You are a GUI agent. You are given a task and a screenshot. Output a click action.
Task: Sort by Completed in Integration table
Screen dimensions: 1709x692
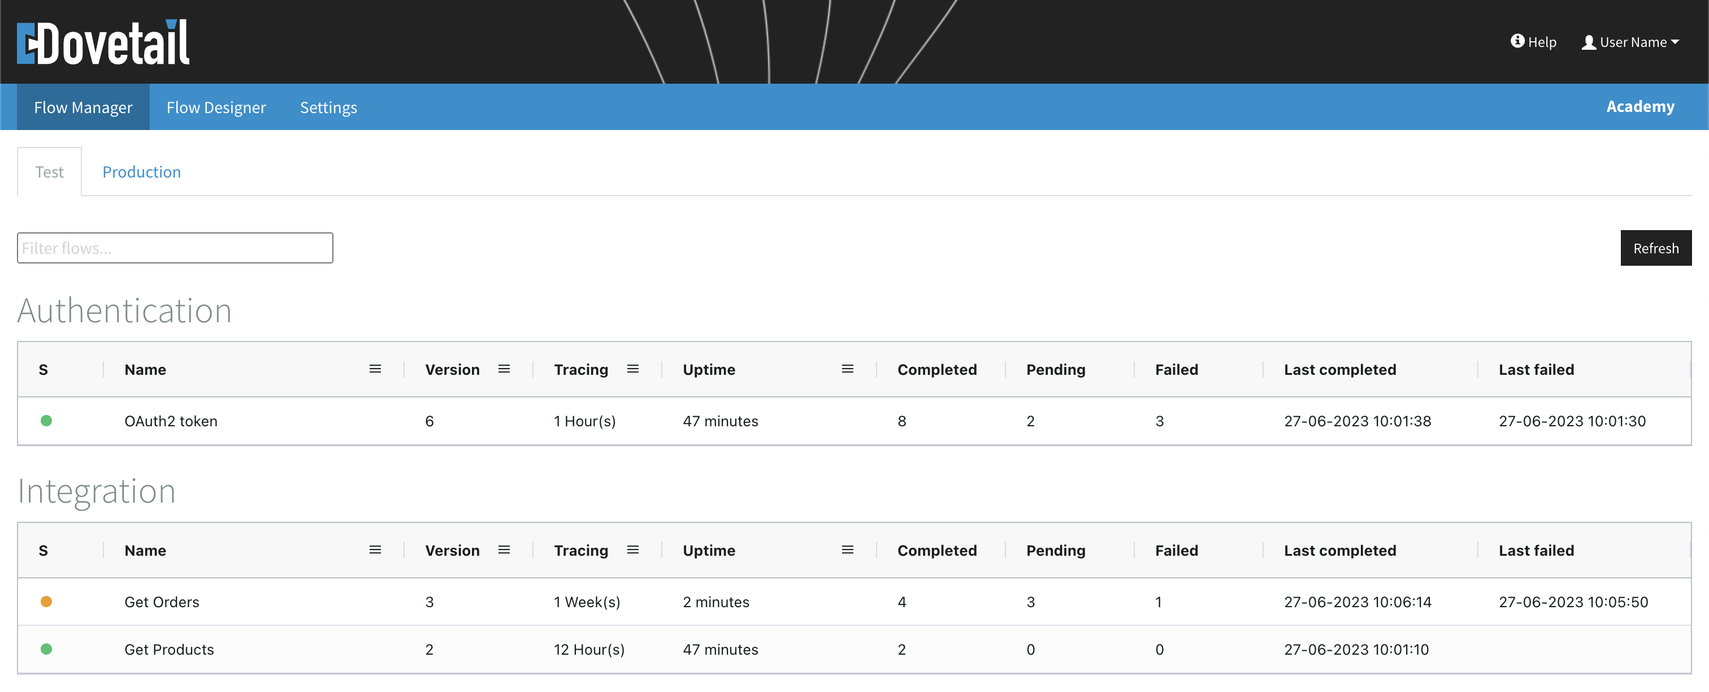[x=937, y=550]
